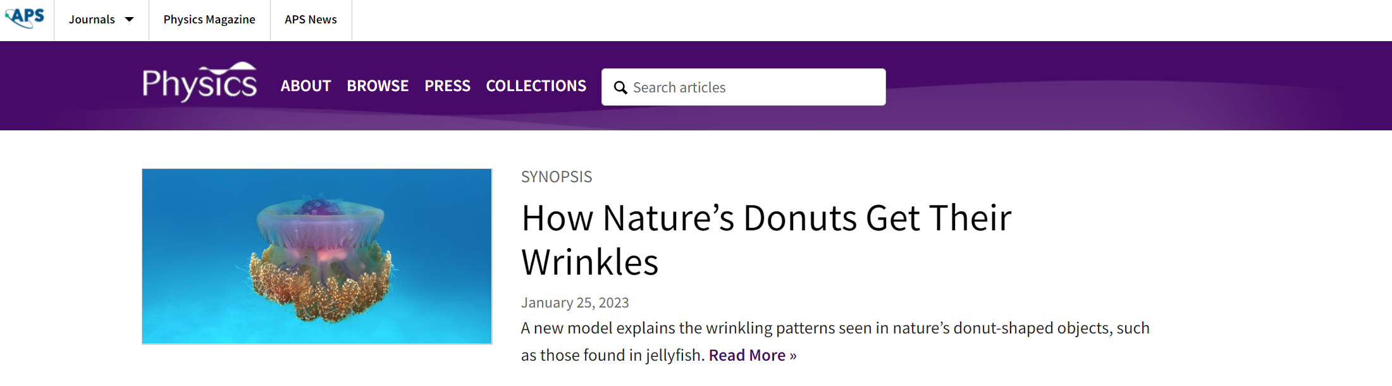Expand the Journals dropdown arrow

pos(130,20)
